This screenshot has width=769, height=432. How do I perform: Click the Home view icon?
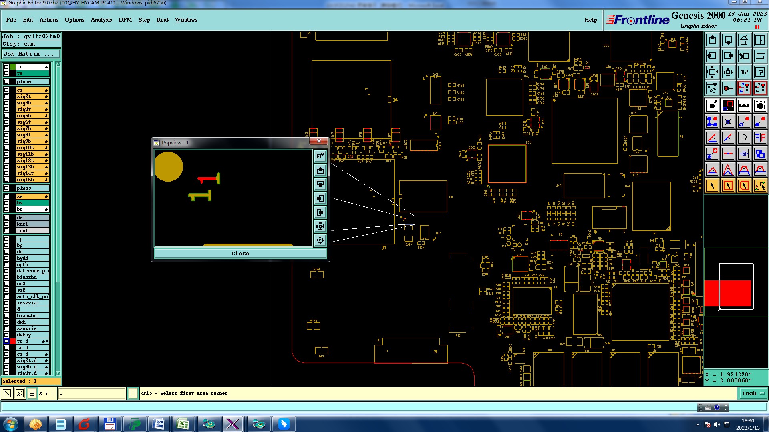(x=744, y=40)
